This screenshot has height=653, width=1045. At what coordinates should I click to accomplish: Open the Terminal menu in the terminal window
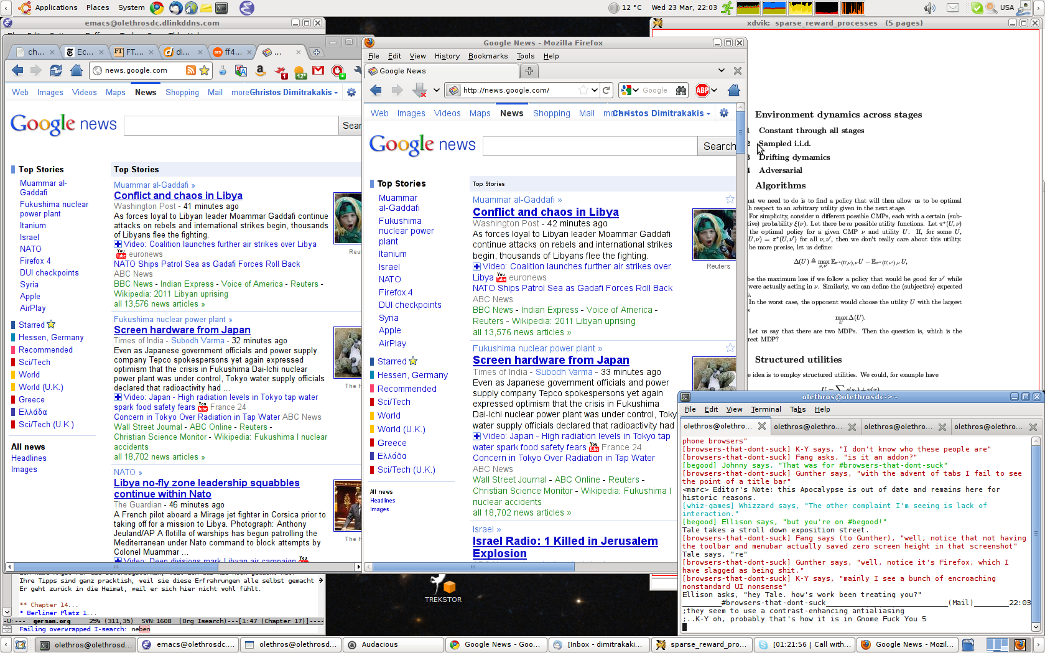click(x=766, y=409)
